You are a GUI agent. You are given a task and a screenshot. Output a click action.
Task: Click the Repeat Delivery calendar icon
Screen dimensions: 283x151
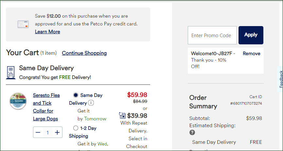point(122,115)
